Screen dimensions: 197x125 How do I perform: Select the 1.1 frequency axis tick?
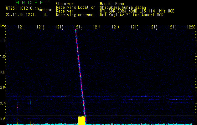pos(3,41)
